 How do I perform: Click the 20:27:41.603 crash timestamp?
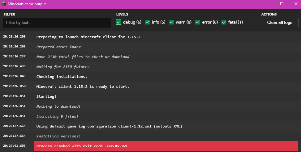(14, 146)
